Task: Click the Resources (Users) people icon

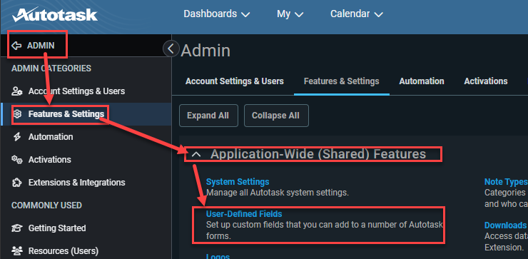Action: click(17, 251)
